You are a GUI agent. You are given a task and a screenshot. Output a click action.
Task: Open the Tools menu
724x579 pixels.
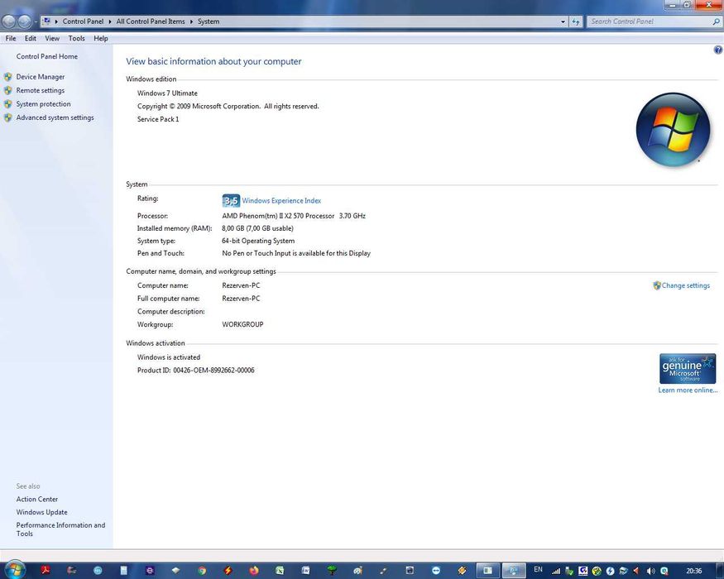click(76, 38)
